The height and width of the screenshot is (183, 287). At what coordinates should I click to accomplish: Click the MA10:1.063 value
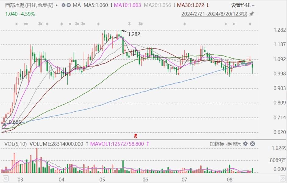point(127,5)
